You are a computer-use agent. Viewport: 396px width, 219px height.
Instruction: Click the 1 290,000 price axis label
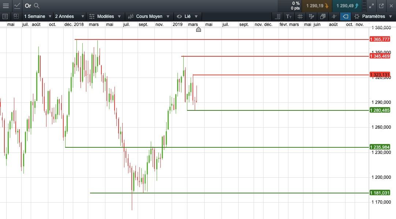381,102
